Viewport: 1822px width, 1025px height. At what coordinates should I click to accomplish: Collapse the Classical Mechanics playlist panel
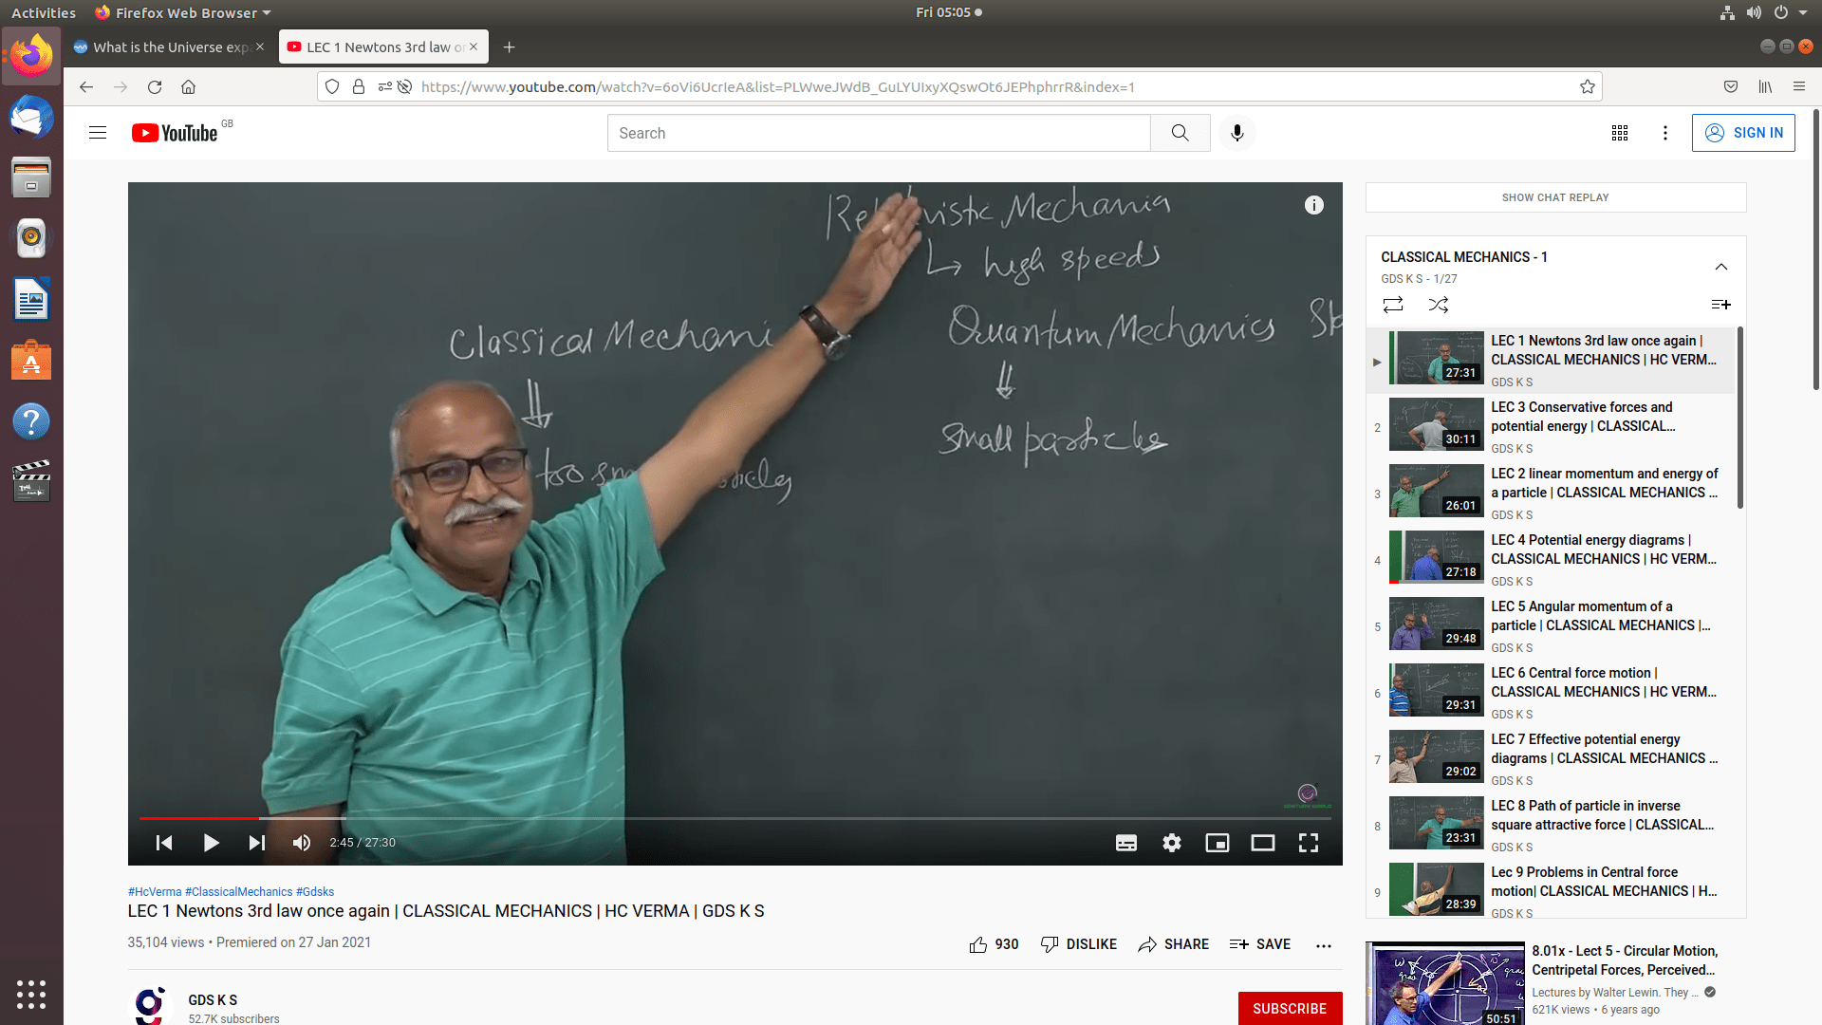pyautogui.click(x=1721, y=267)
